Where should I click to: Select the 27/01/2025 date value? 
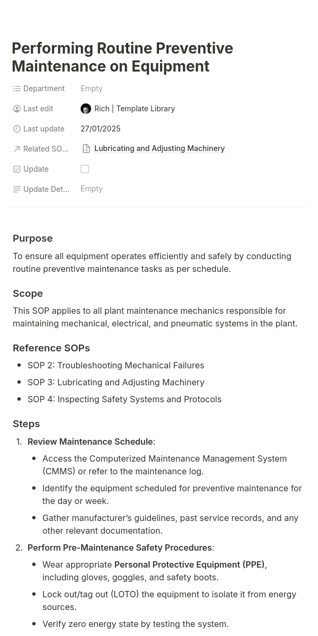click(101, 129)
